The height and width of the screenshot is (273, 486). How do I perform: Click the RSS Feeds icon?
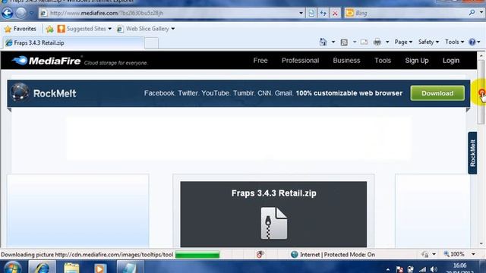pyautogui.click(x=344, y=42)
